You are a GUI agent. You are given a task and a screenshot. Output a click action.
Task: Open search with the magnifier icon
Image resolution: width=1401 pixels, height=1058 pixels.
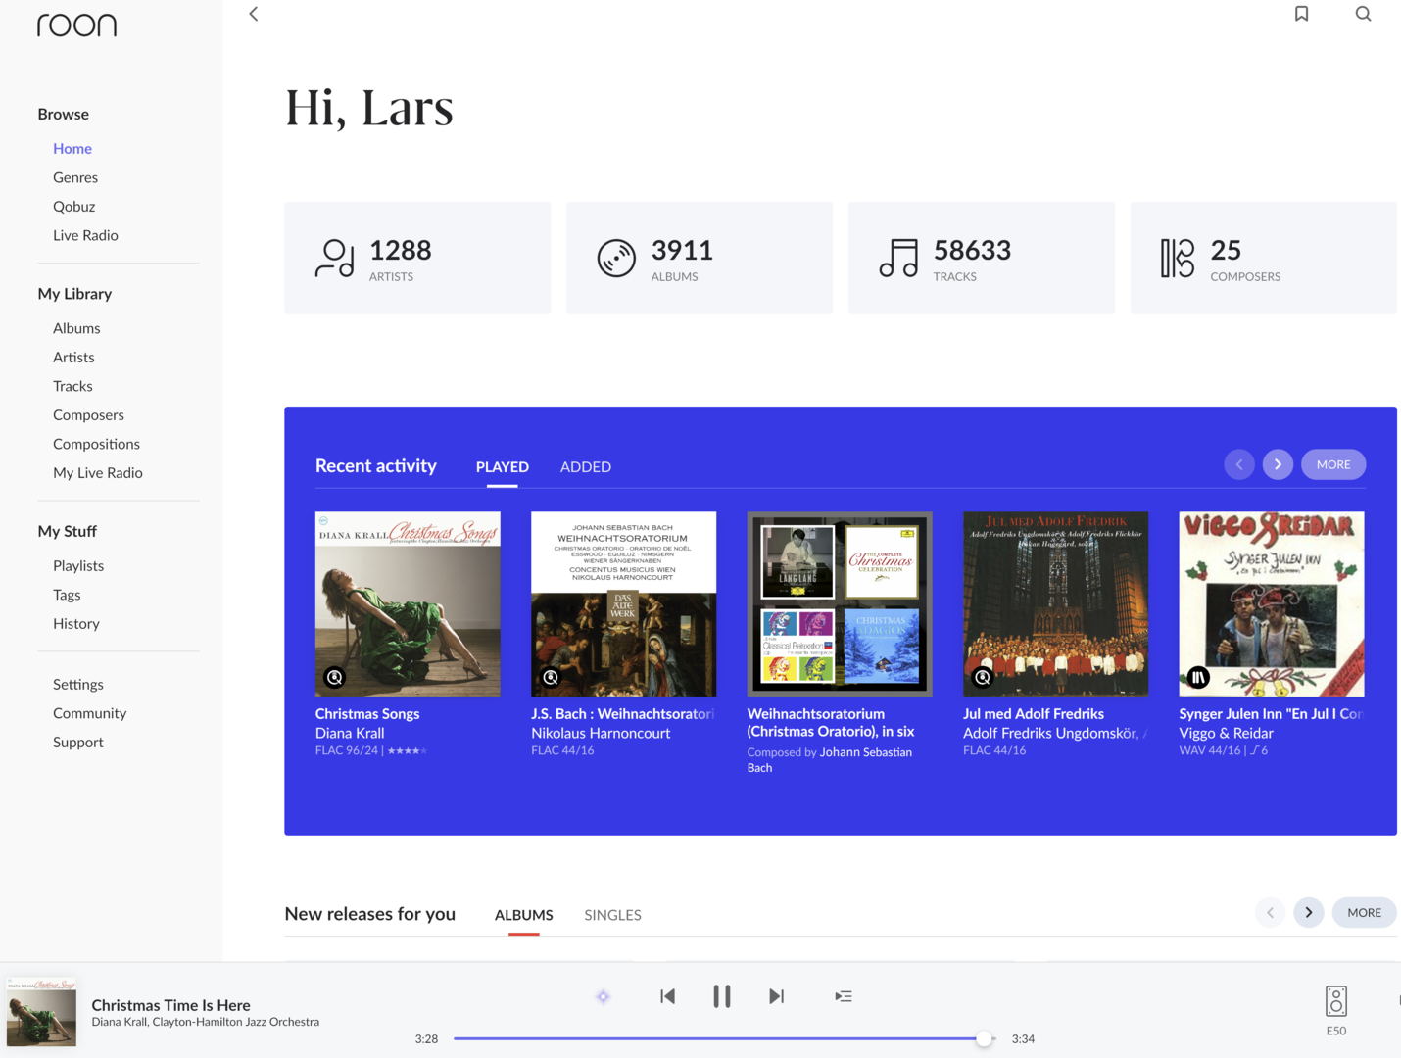coord(1363,14)
